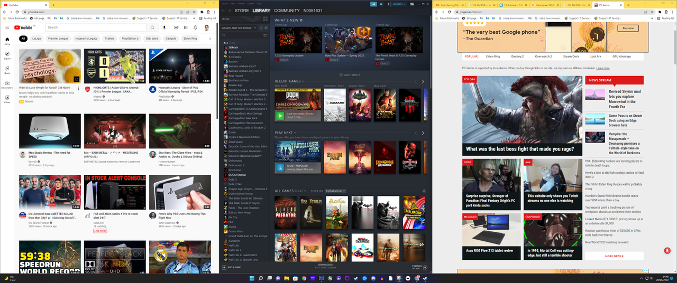The image size is (677, 283).
Task: Click Buy now on Google phone ad
Action: [628, 28]
